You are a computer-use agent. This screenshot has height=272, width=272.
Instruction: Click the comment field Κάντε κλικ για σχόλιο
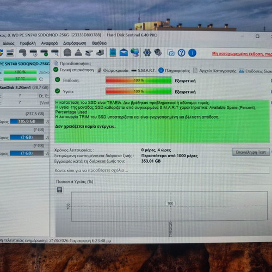162,170
